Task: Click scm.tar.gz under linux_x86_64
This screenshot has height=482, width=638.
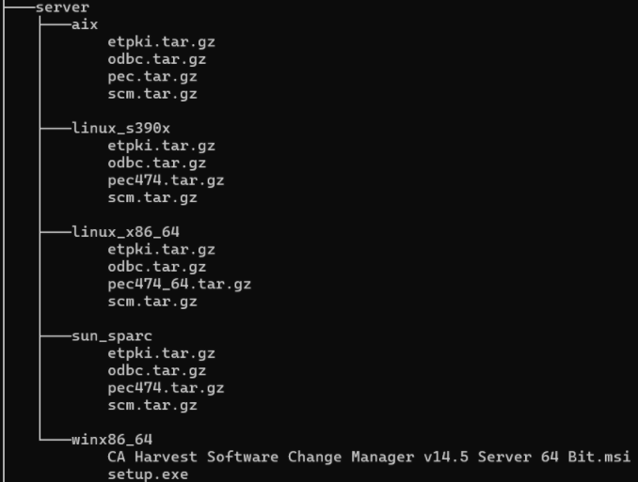Action: click(152, 302)
